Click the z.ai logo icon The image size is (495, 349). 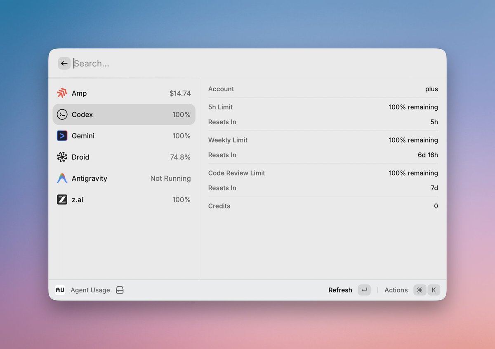coord(62,200)
